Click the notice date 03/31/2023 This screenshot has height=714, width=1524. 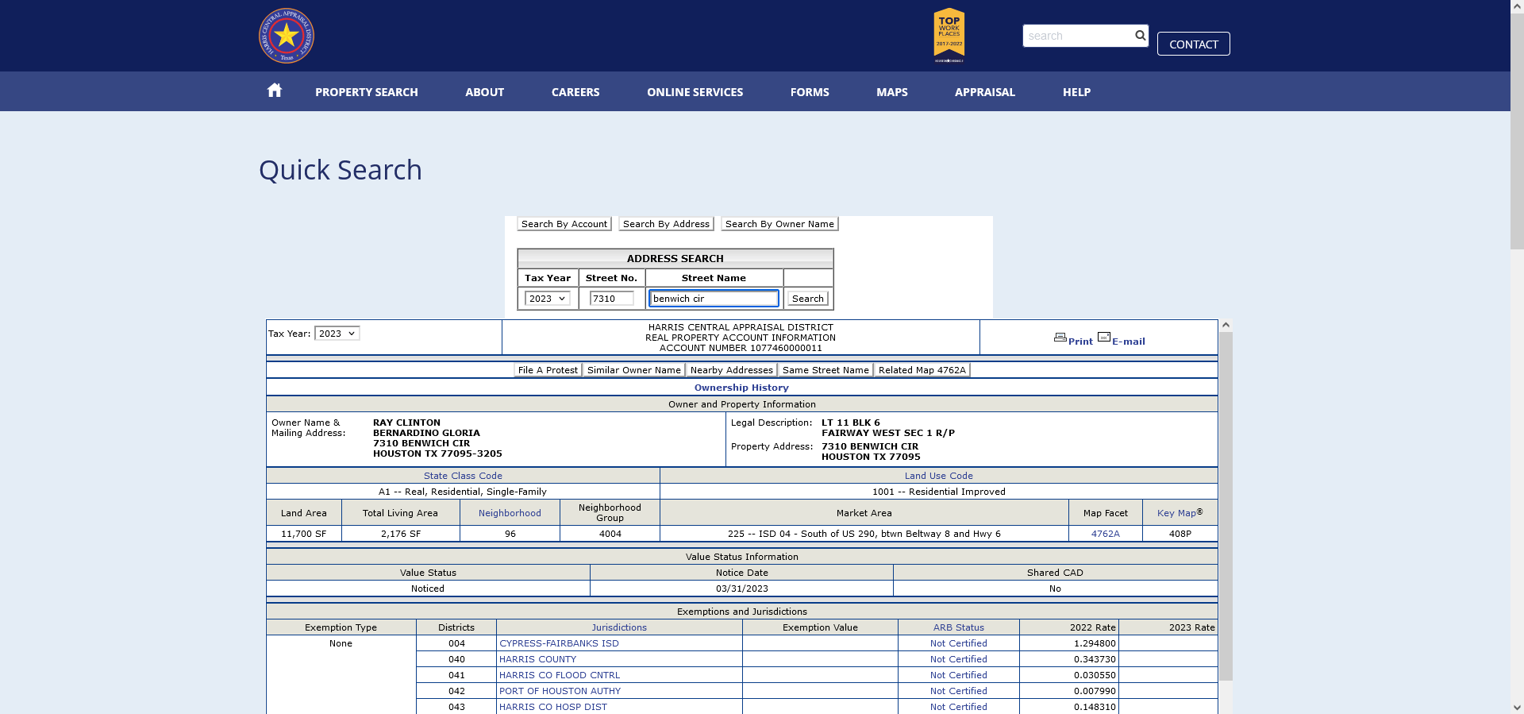click(x=741, y=589)
